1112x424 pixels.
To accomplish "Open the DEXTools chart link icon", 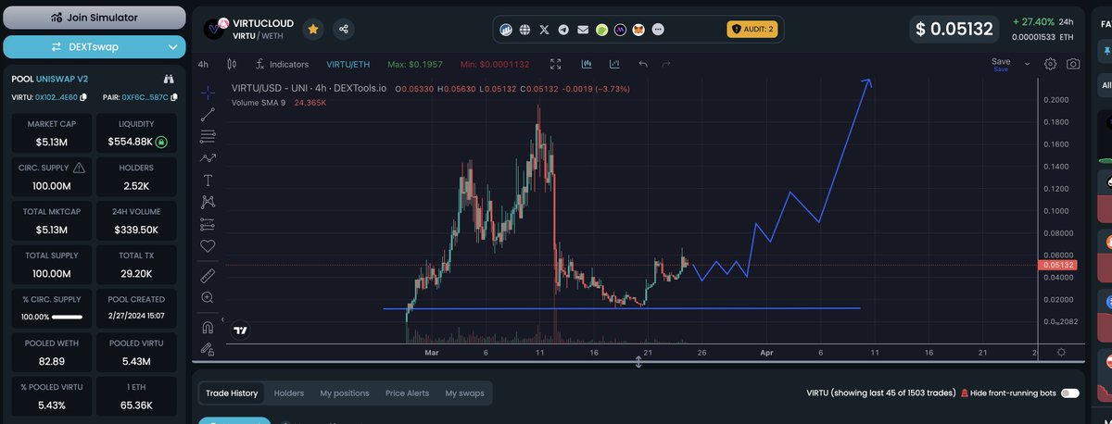I will (x=507, y=30).
